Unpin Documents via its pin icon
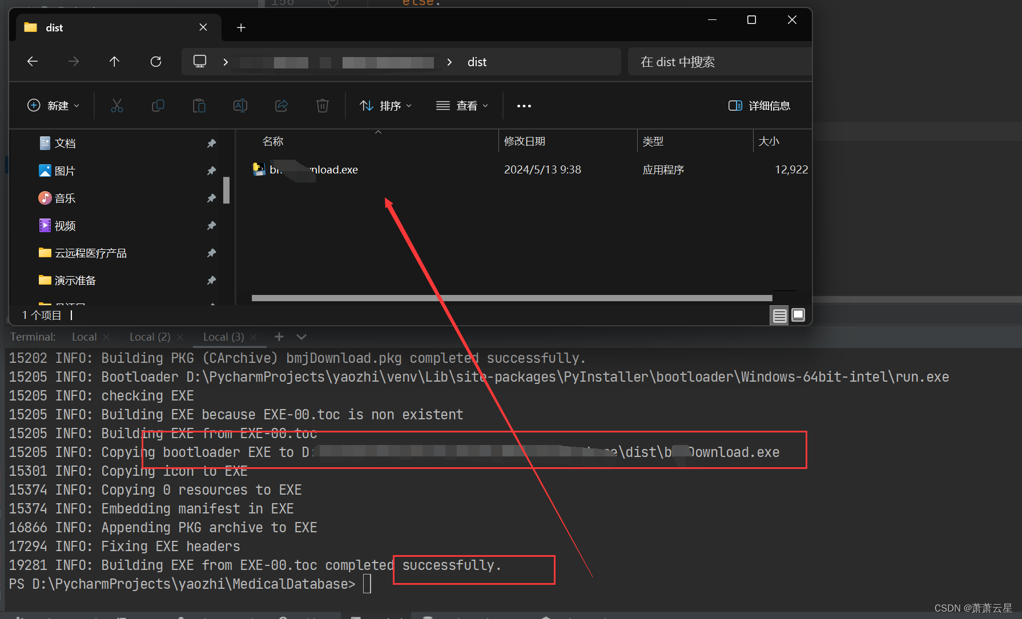1022x619 pixels. point(211,143)
